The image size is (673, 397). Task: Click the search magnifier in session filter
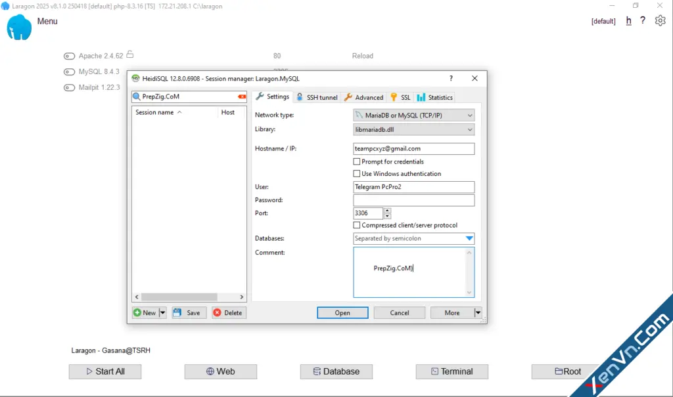pyautogui.click(x=137, y=96)
